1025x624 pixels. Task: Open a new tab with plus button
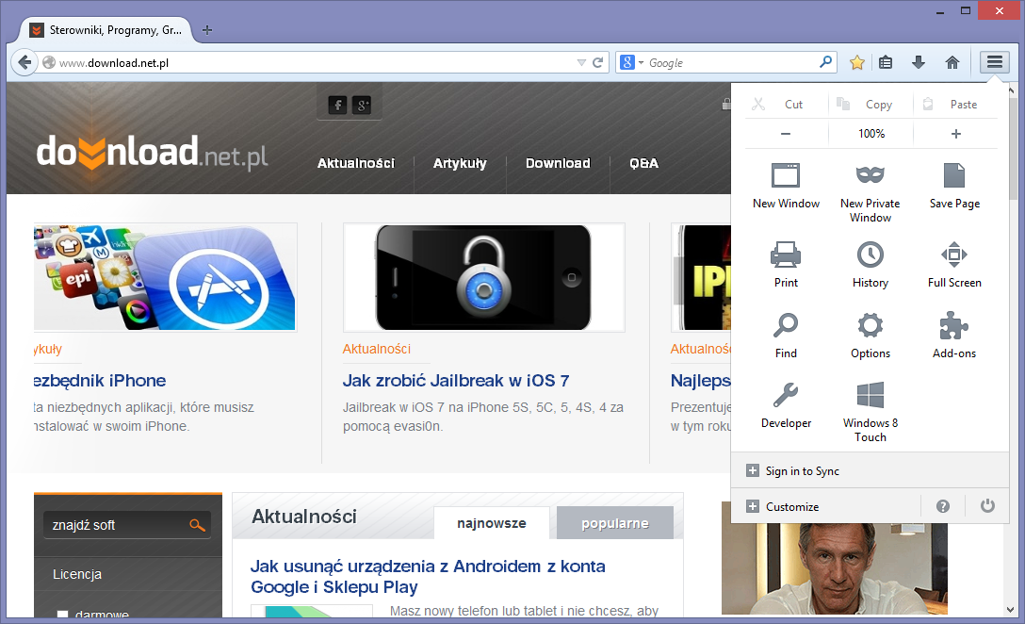coord(207,30)
